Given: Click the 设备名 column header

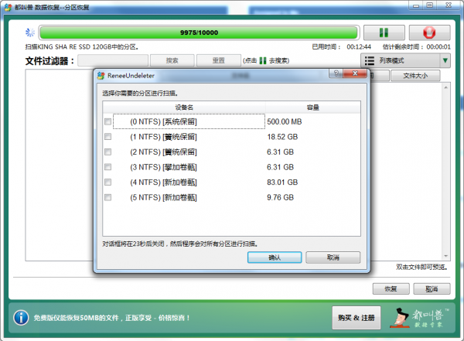Looking at the screenshot, I should click(x=184, y=107).
